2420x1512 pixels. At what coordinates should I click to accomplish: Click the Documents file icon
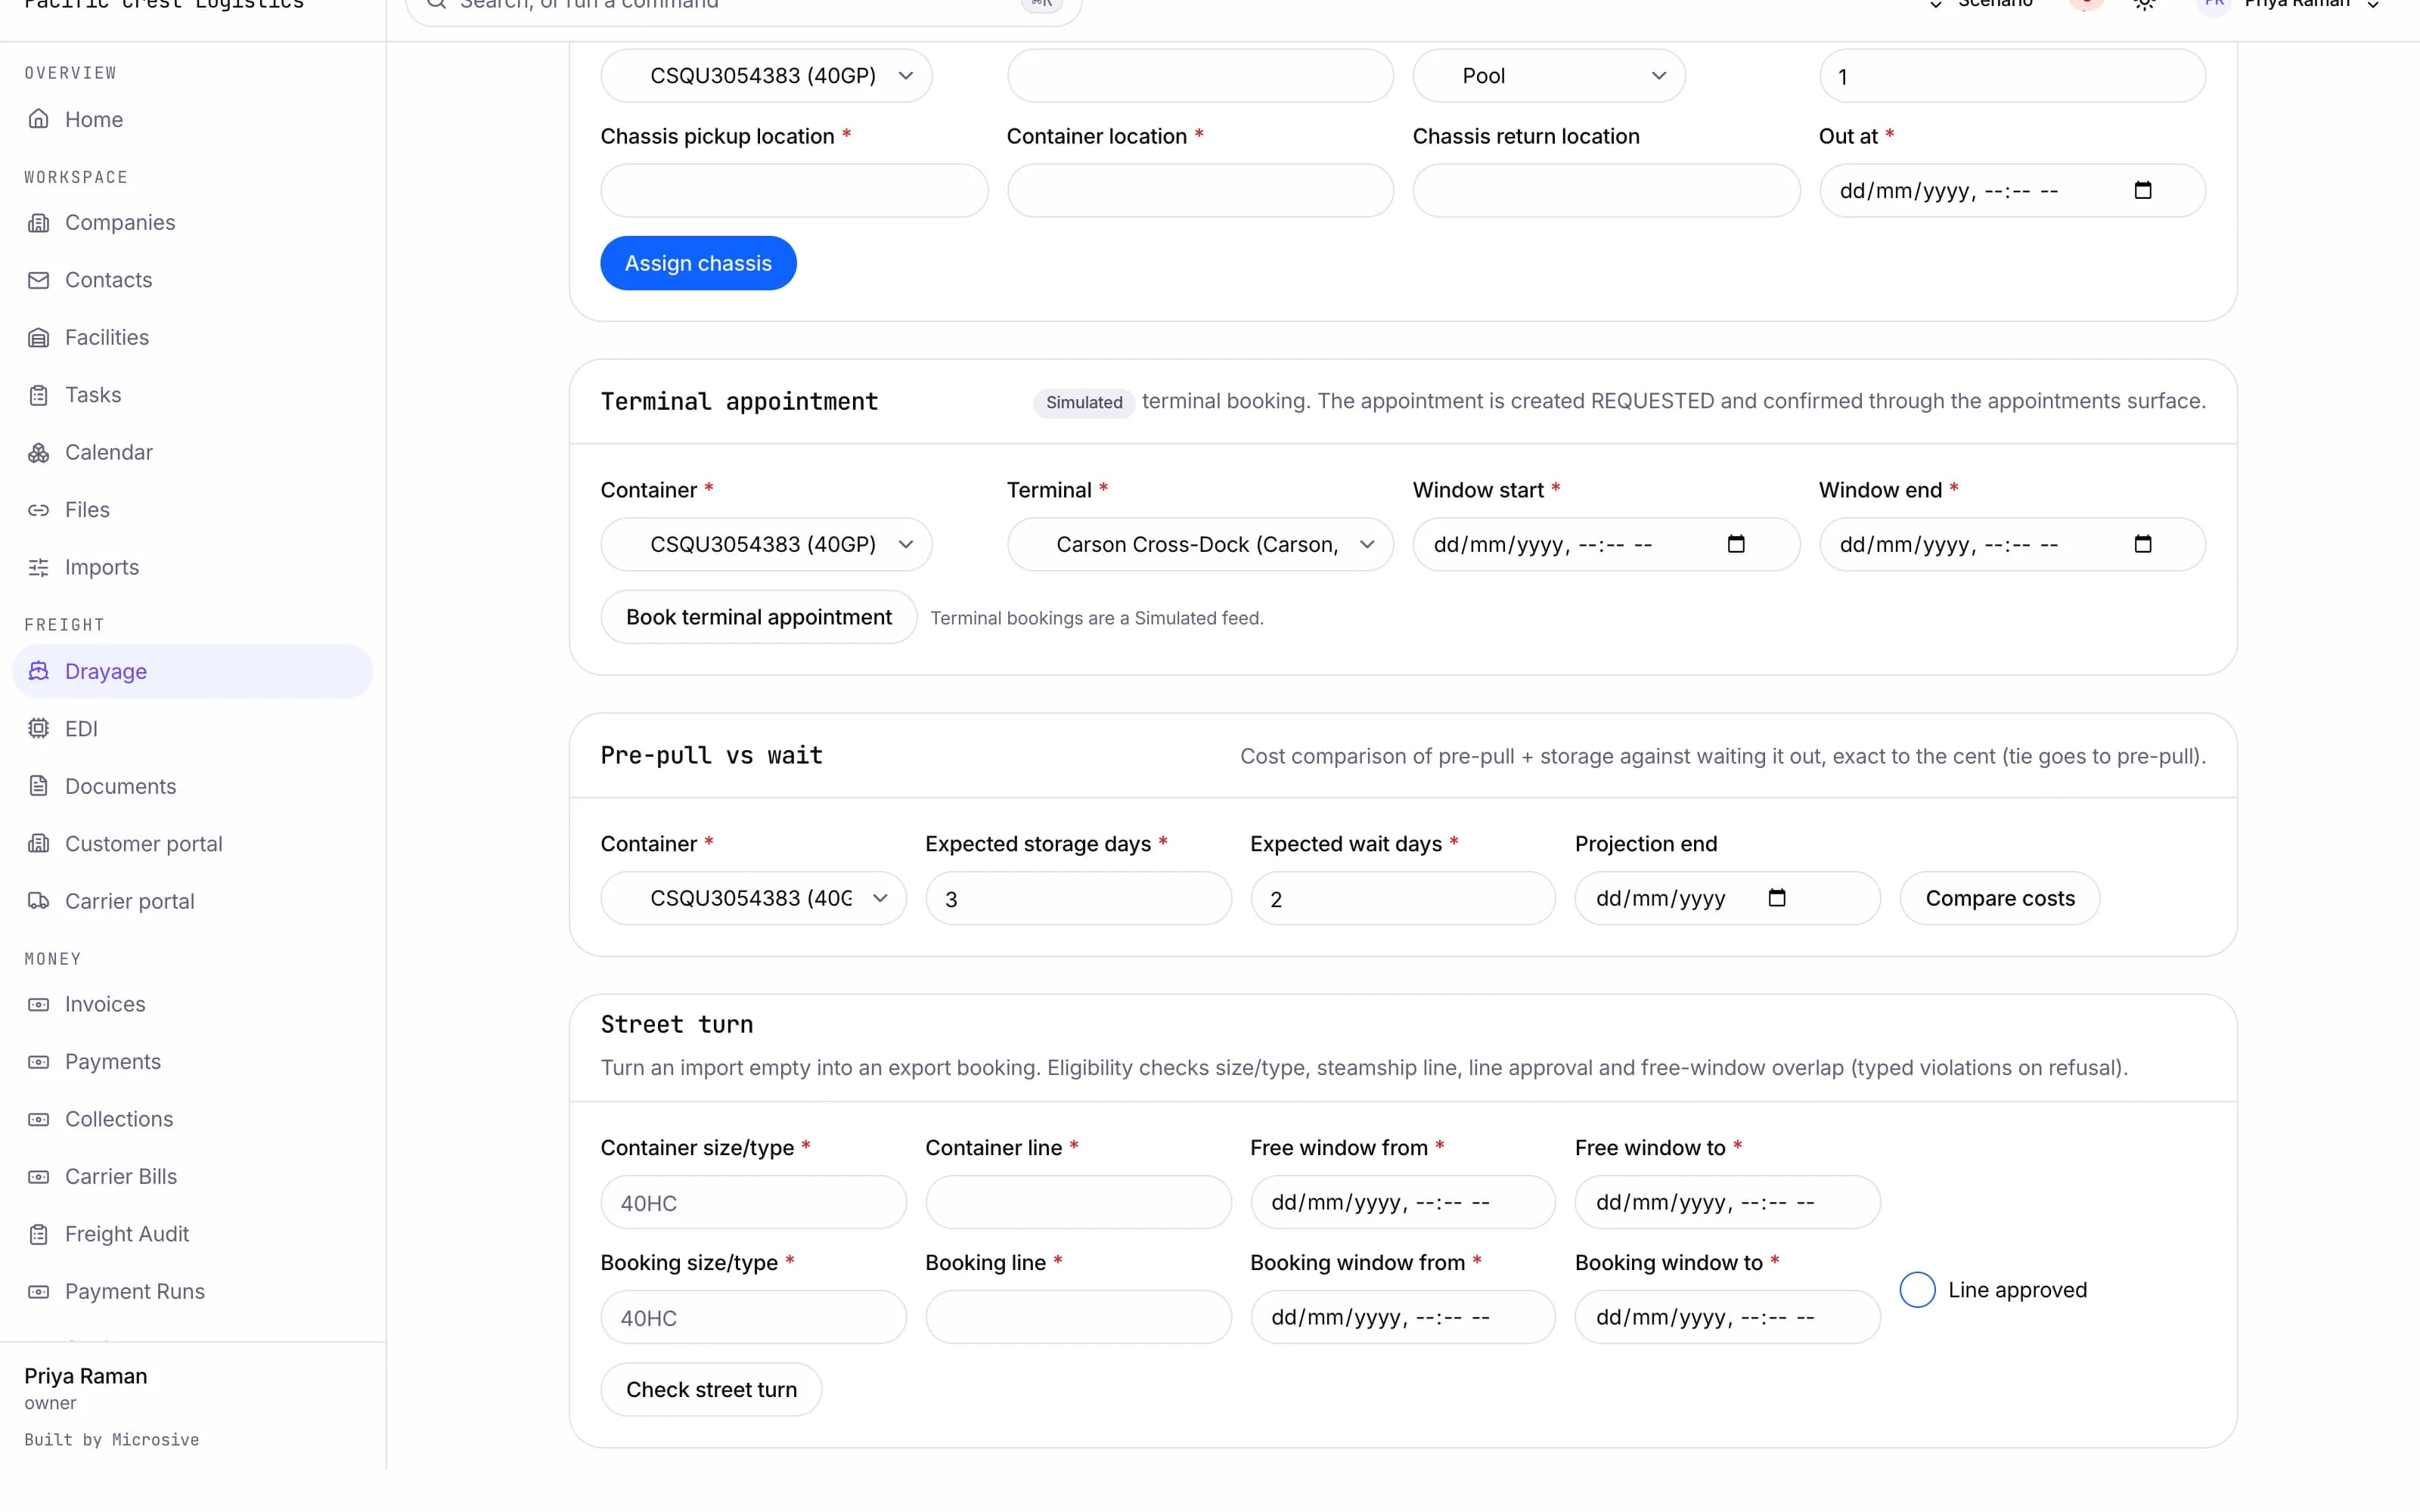(38, 786)
